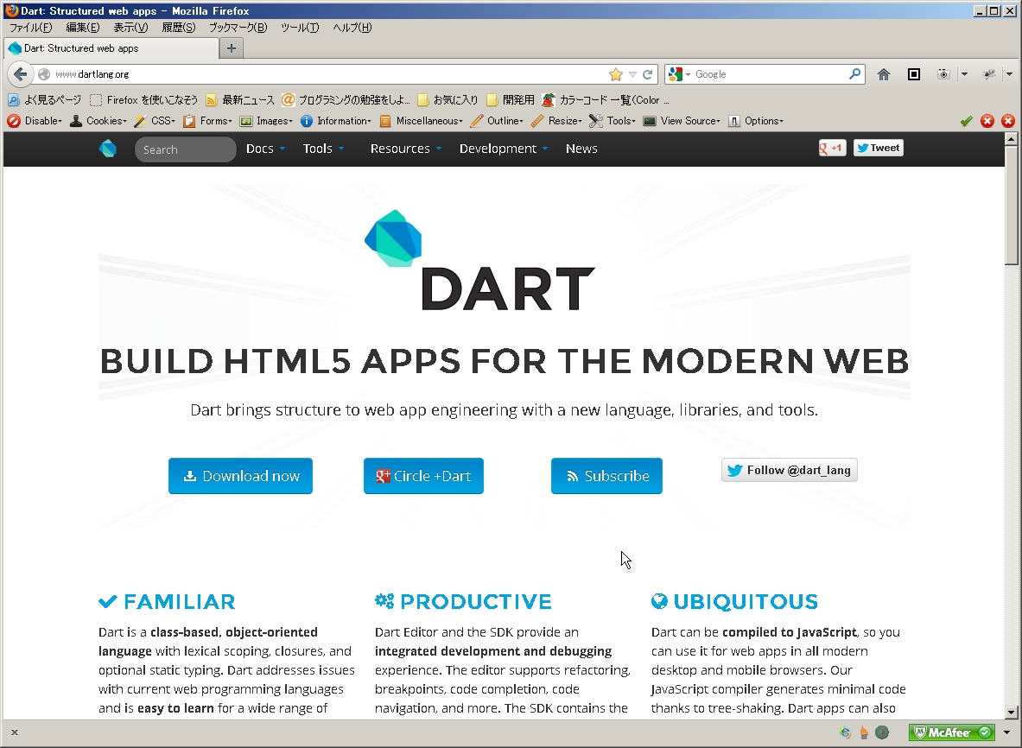Image resolution: width=1022 pixels, height=748 pixels.
Task: Open the ブックマーク(B) menu
Action: coord(238,28)
